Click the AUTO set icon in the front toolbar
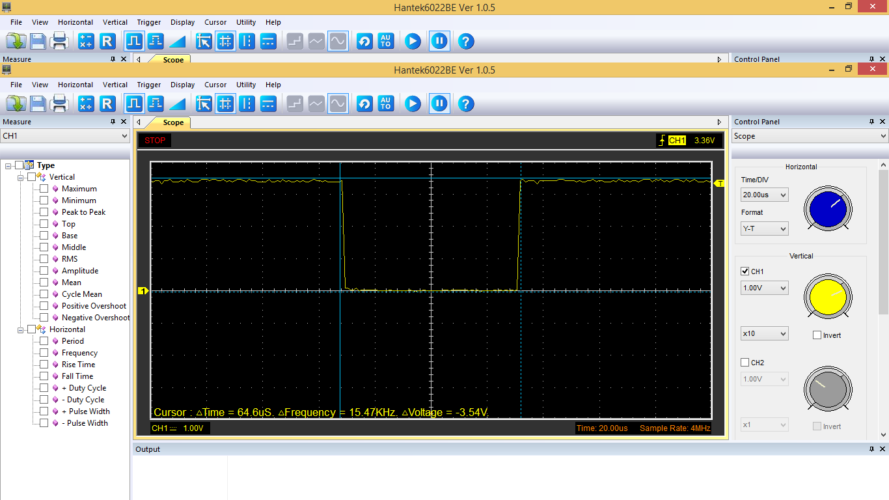889x500 pixels. [386, 104]
